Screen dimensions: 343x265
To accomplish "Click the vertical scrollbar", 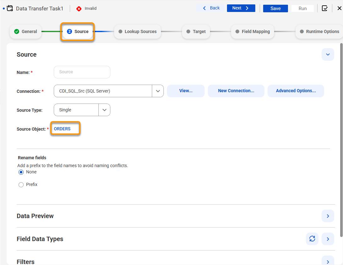I will point(341,140).
